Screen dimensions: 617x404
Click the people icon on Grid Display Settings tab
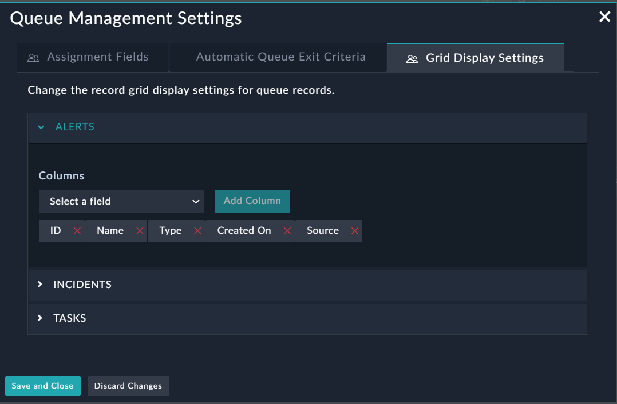(412, 58)
